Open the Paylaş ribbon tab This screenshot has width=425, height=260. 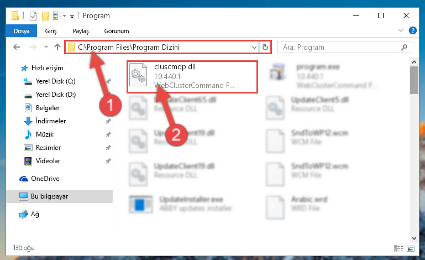point(81,31)
